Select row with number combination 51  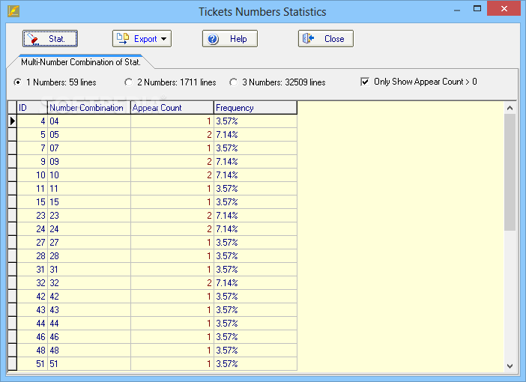pos(157,364)
